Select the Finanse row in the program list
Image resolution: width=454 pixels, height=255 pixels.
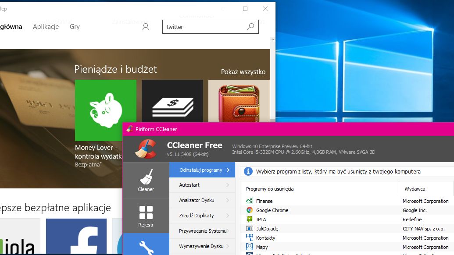tap(347, 201)
